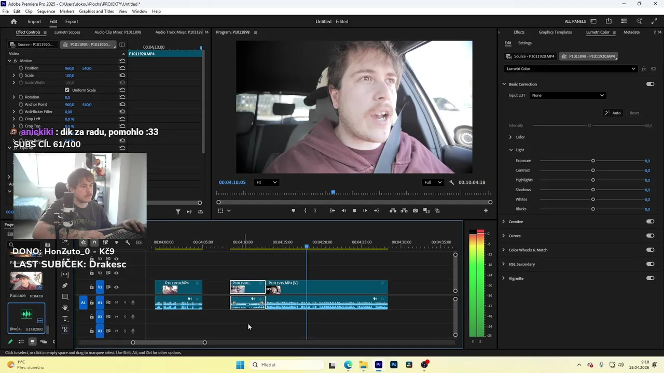Export frame with camera icon

(416, 210)
